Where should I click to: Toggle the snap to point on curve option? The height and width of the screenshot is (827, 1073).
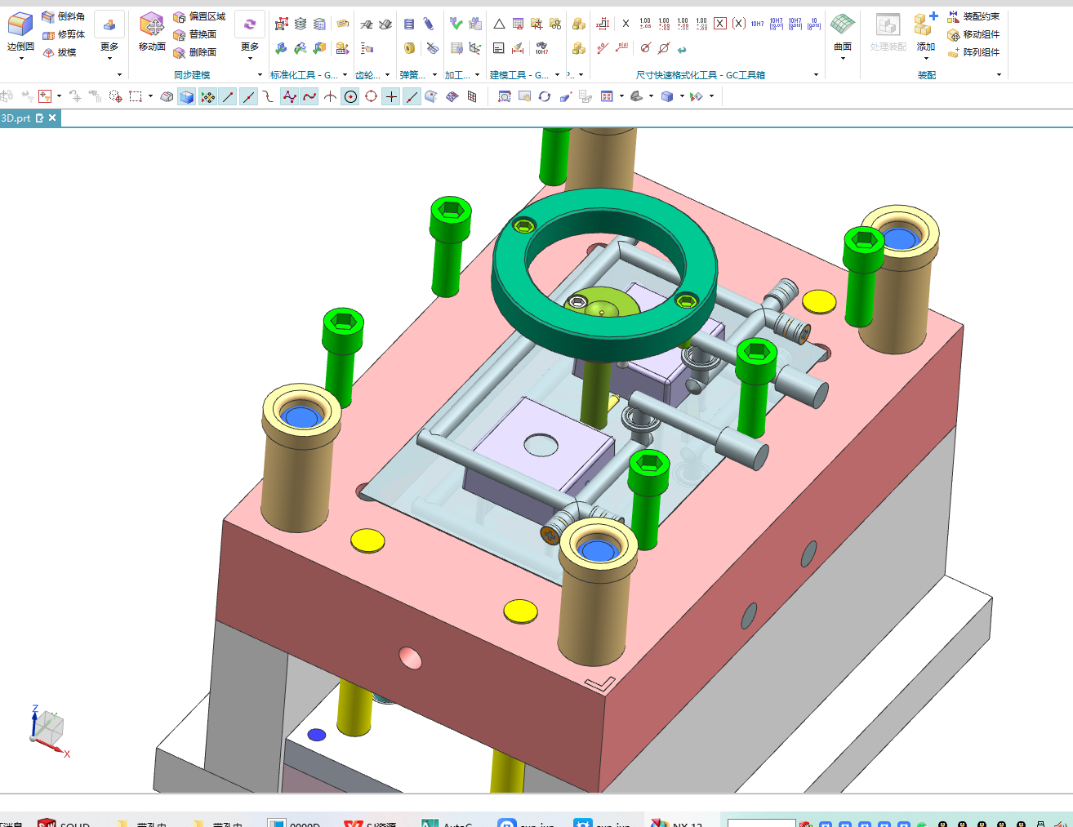tap(412, 96)
